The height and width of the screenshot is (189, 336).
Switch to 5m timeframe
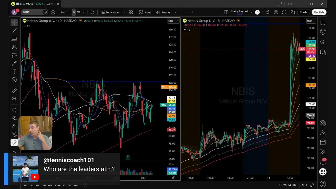tap(62, 12)
